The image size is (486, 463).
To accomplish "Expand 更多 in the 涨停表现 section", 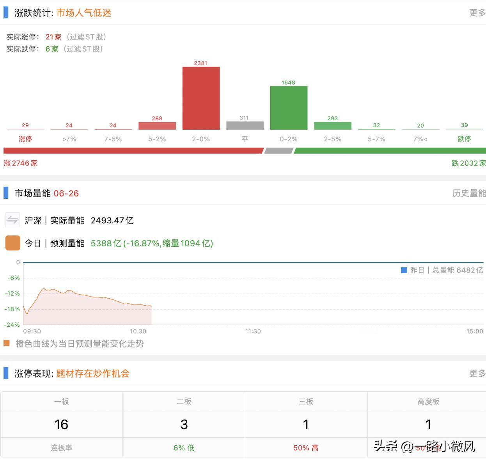I will (477, 374).
